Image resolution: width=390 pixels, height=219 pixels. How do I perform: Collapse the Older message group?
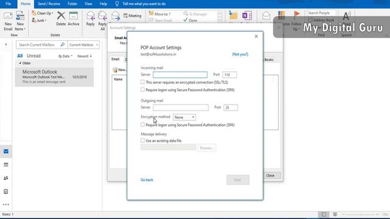[20, 63]
